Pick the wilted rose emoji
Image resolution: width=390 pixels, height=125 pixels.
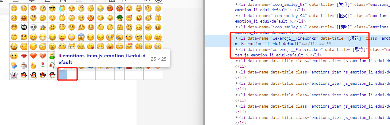click(x=52, y=66)
